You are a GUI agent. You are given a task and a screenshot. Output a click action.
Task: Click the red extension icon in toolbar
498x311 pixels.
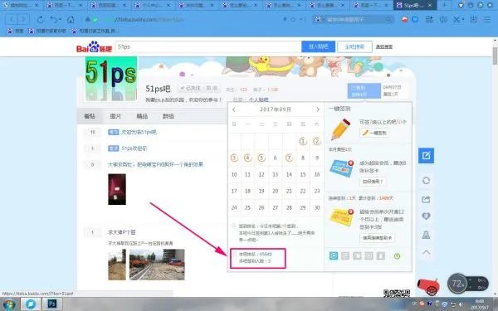click(x=405, y=20)
